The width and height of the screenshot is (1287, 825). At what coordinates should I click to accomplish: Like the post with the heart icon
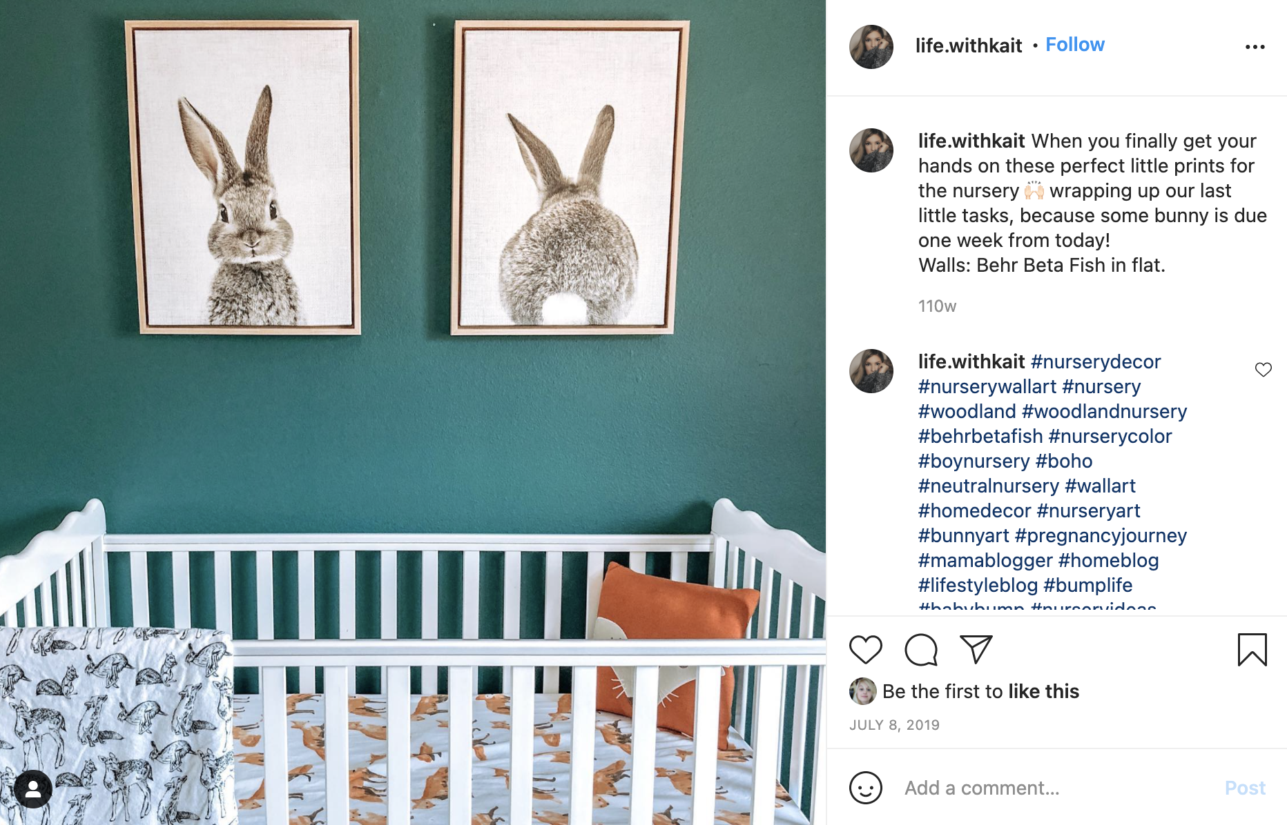(865, 650)
